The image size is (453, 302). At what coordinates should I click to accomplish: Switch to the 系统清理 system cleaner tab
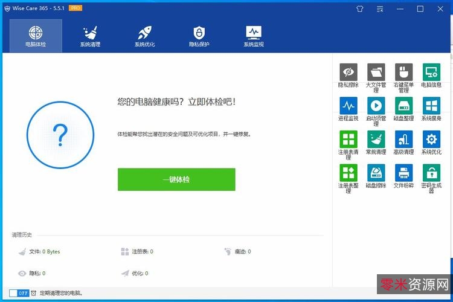coord(90,36)
